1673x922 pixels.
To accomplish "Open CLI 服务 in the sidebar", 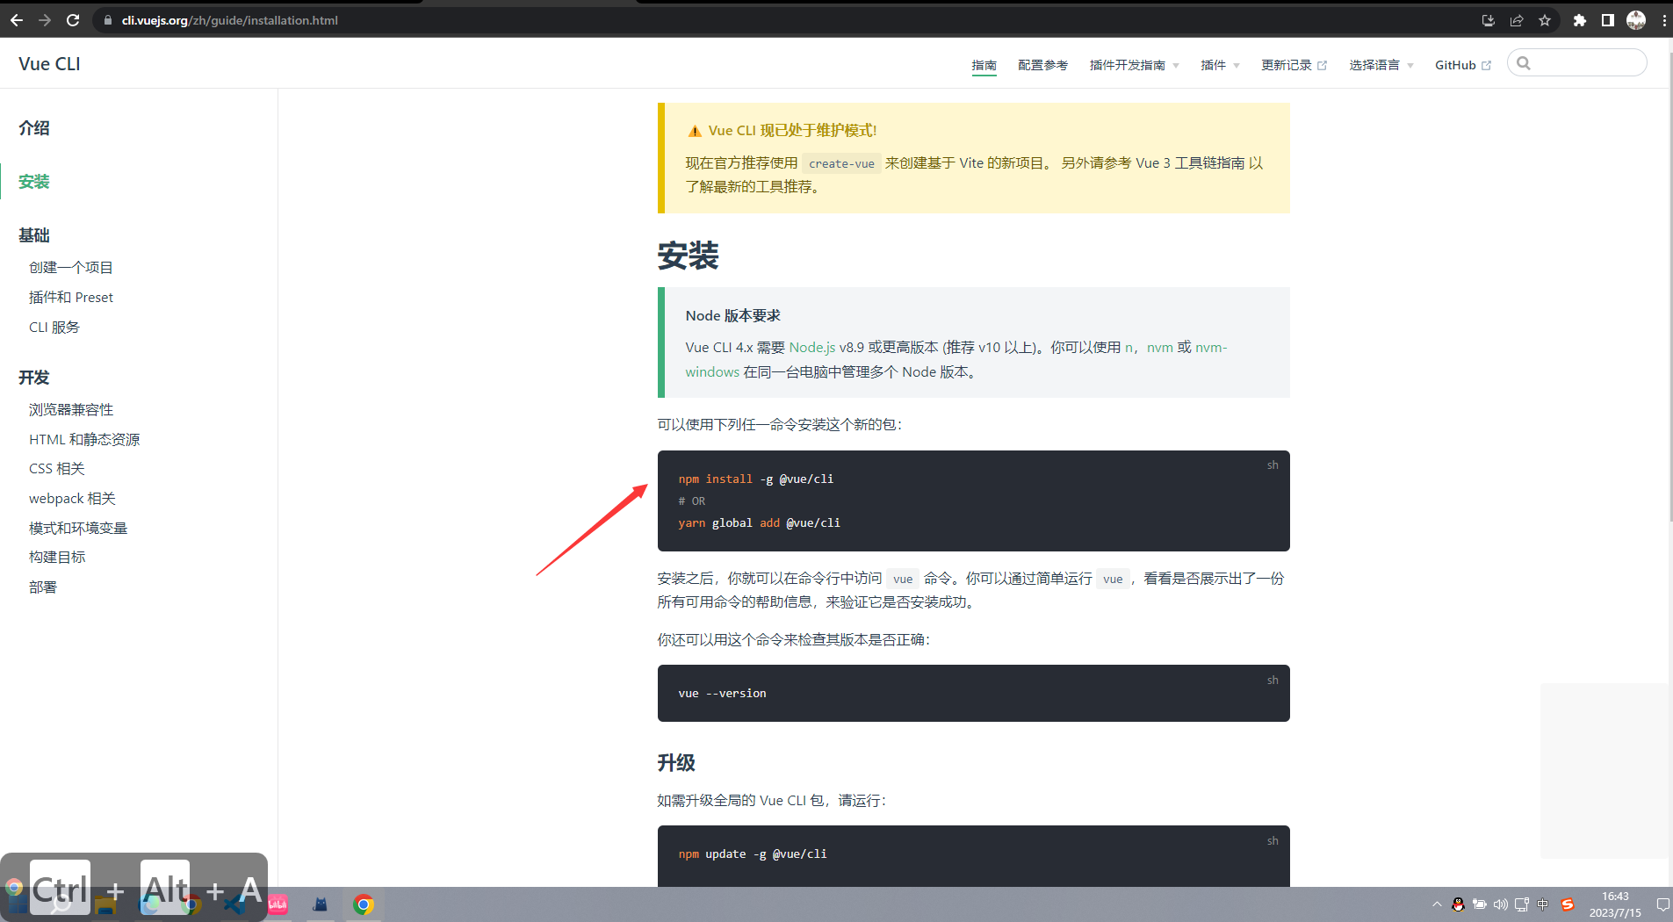I will [54, 328].
